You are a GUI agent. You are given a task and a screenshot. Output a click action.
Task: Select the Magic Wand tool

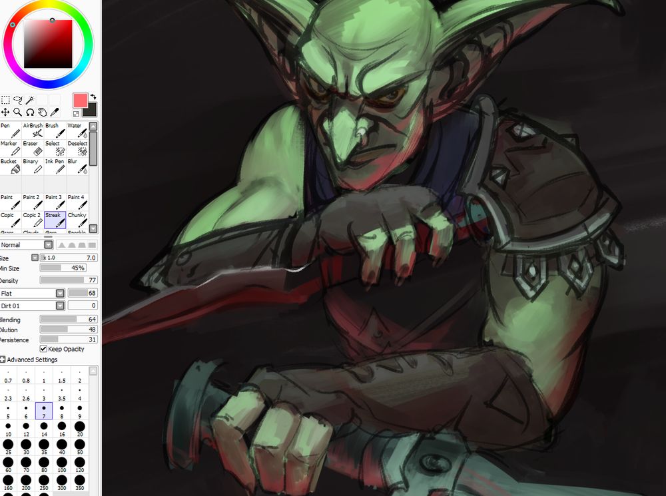tap(30, 101)
